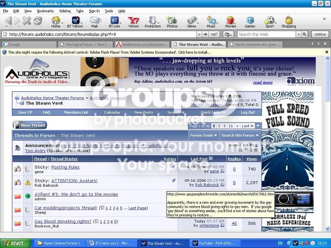Click the Windows start button
This screenshot has width=331, height=248.
coord(15,243)
